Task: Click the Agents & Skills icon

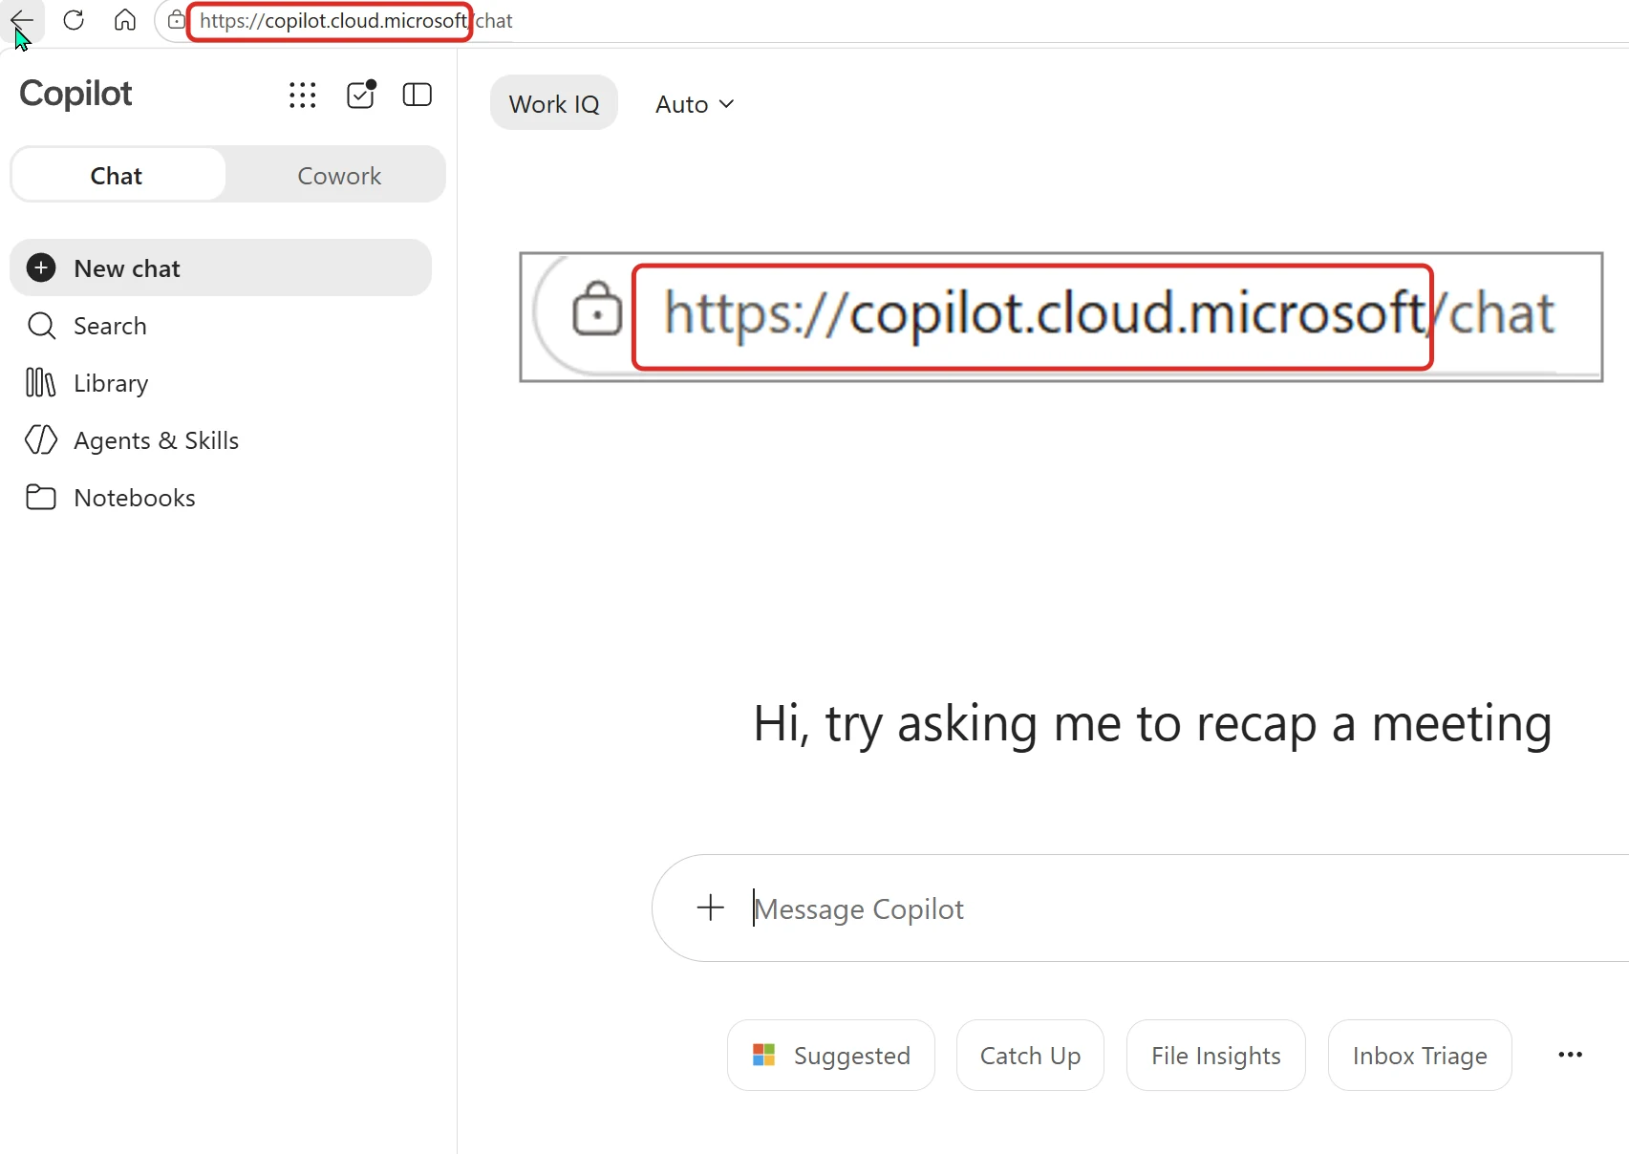Action: (x=41, y=440)
